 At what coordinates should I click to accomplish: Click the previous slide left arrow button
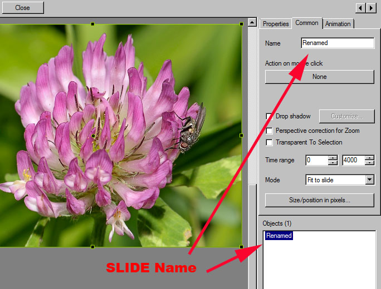click(x=360, y=8)
